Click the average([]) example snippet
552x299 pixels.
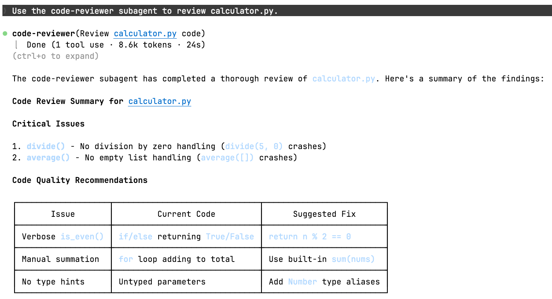228,158
